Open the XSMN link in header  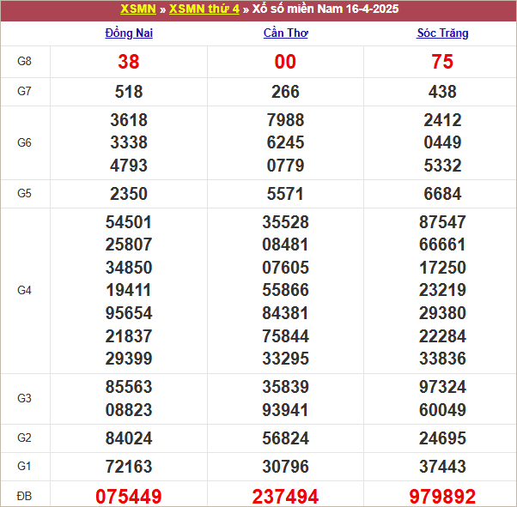137,9
